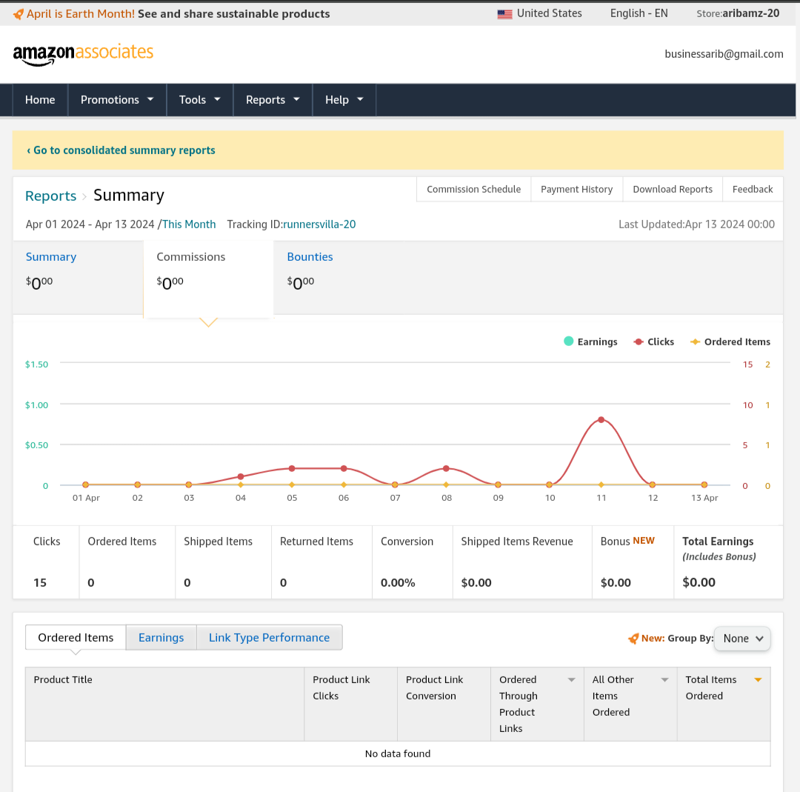800x792 pixels.
Task: Switch to the Earnings table tab
Action: pyautogui.click(x=161, y=637)
